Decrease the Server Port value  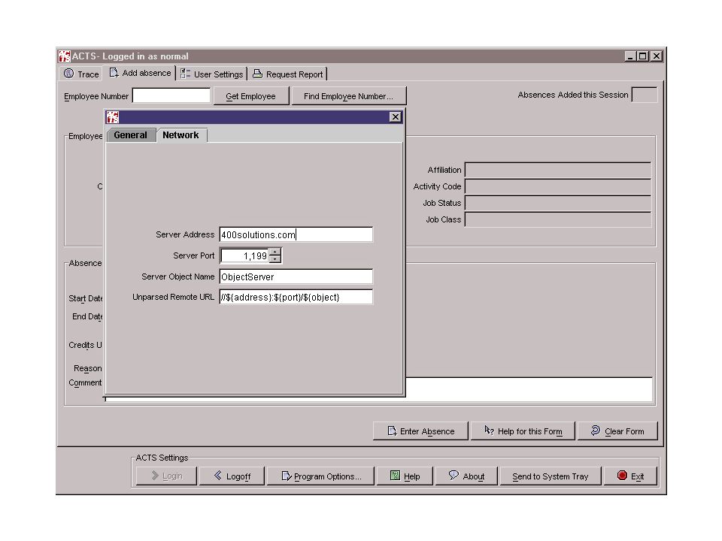275,259
